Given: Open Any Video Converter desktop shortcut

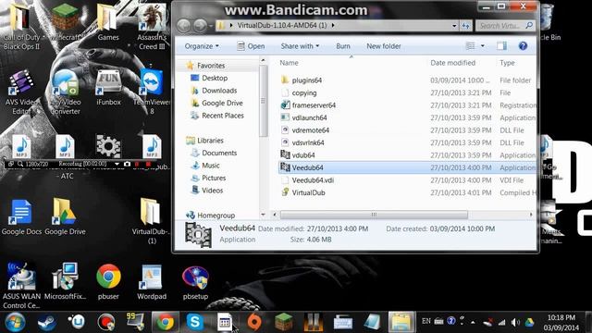Looking at the screenshot, I should click(x=65, y=92).
